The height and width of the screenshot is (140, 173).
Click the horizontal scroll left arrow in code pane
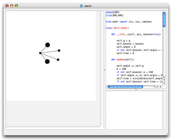(x=157, y=87)
